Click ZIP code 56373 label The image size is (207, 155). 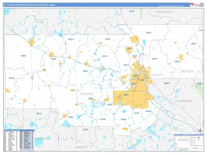coord(132,11)
